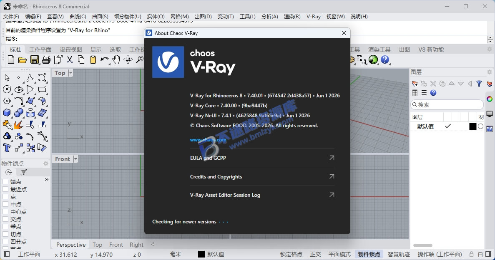Click the layer 搜索 search field
495x260 pixels.
(447, 104)
